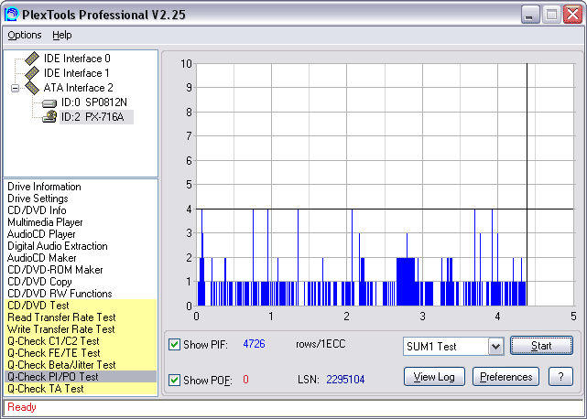Select the CD/DVD Test heading entry
587x419 pixels.
[x=81, y=306]
